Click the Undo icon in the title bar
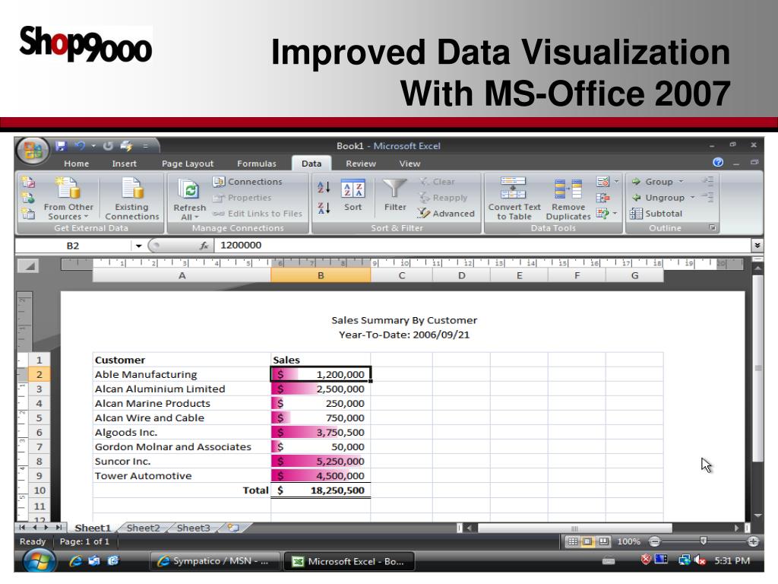 tap(80, 146)
